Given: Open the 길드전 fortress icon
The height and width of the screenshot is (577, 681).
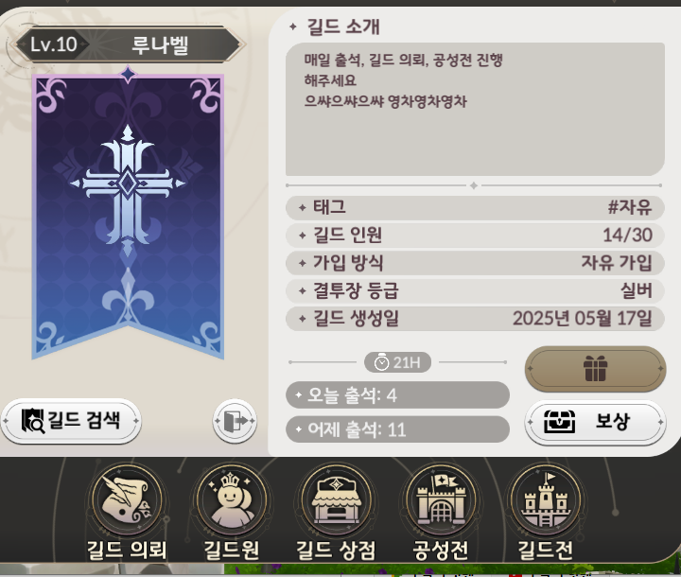Looking at the screenshot, I should tap(546, 500).
